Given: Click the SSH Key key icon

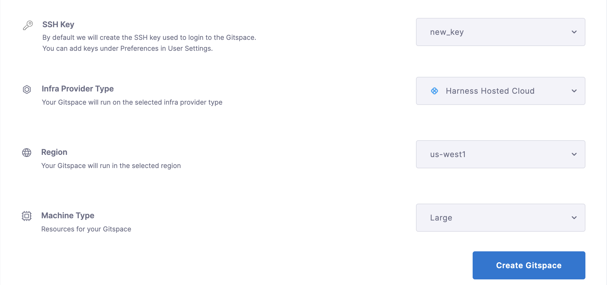Looking at the screenshot, I should [x=28, y=25].
